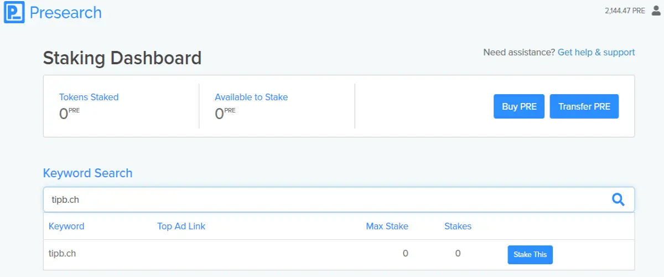664x277 pixels.
Task: Select the tipb.ch keyword result row
Action: (339, 255)
